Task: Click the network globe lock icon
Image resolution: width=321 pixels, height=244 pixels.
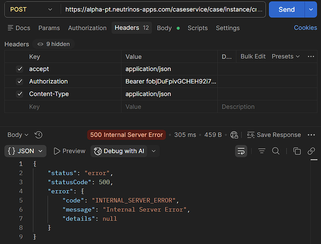Action: (x=234, y=135)
